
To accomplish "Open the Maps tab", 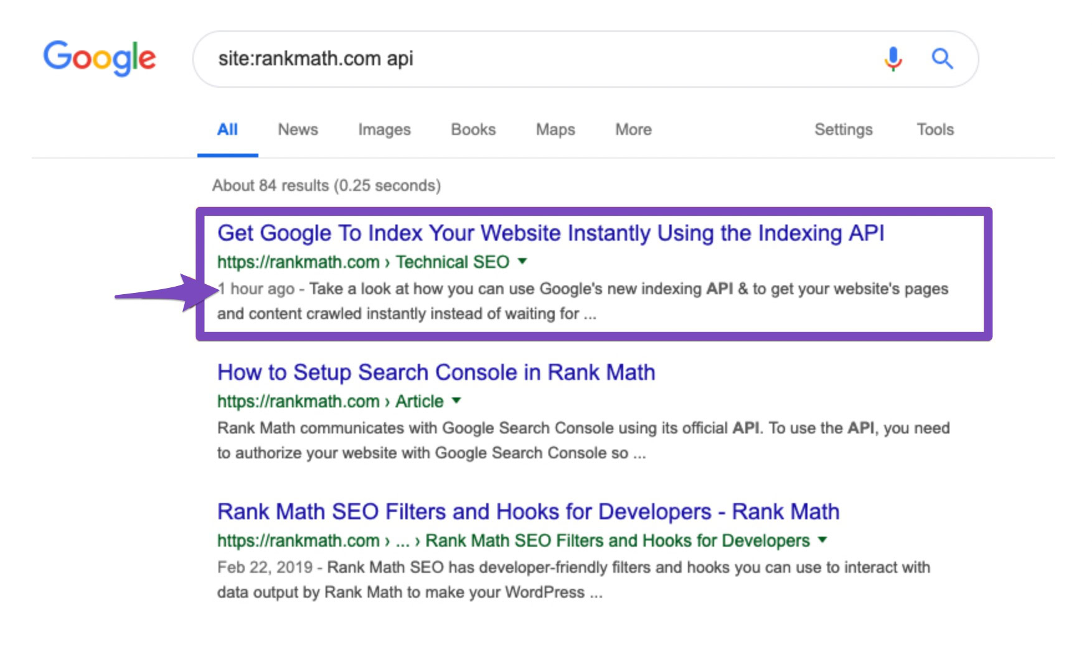I will tap(555, 129).
